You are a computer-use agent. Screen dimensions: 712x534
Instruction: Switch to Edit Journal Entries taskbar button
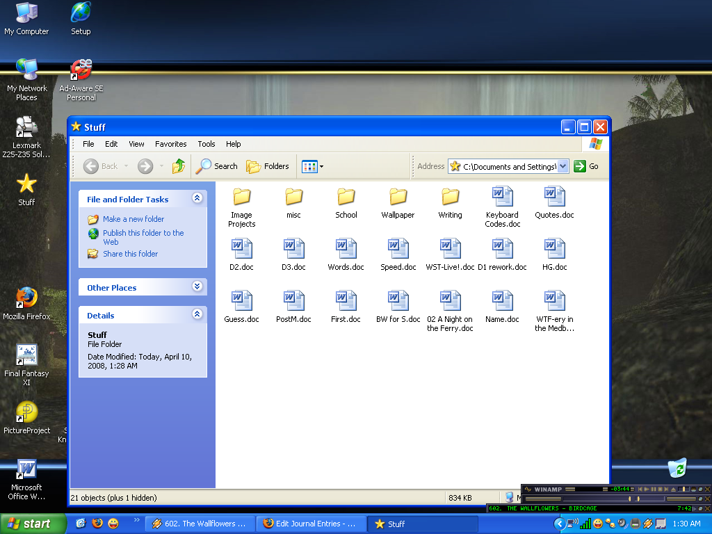click(x=311, y=524)
